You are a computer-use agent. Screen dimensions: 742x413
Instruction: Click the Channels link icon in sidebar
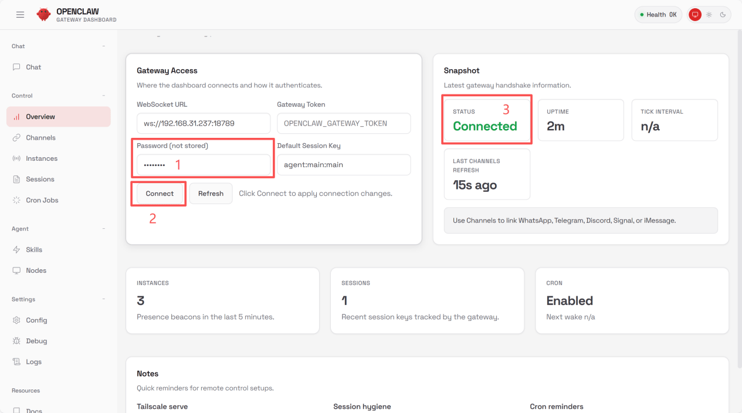coord(16,138)
